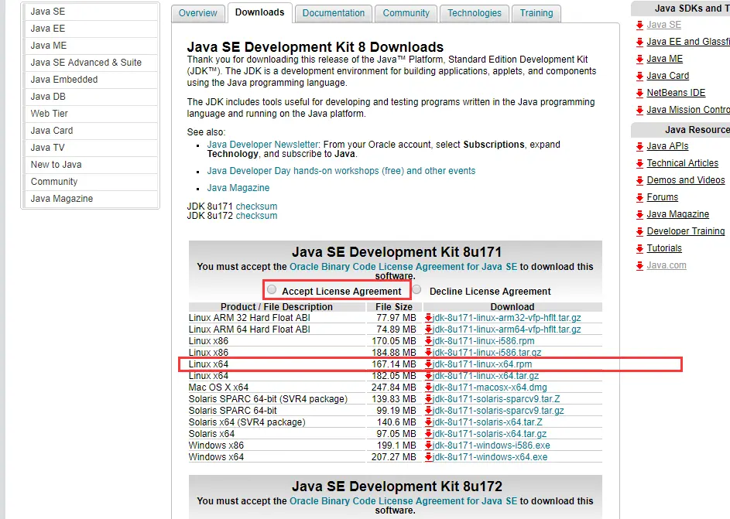
Task: Open the Java Developer Newsletter link
Action: click(263, 145)
